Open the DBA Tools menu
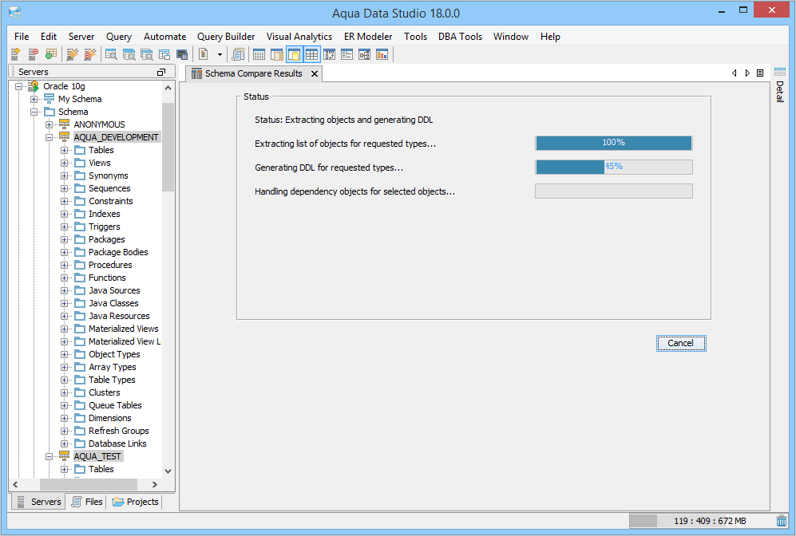 tap(460, 37)
